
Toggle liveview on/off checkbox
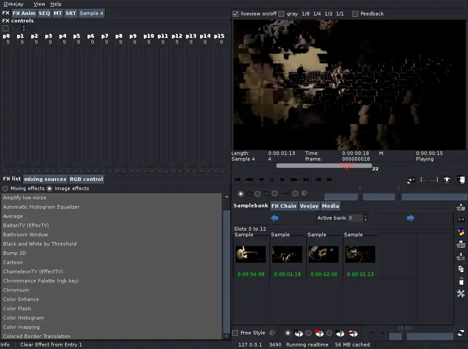[x=236, y=14]
